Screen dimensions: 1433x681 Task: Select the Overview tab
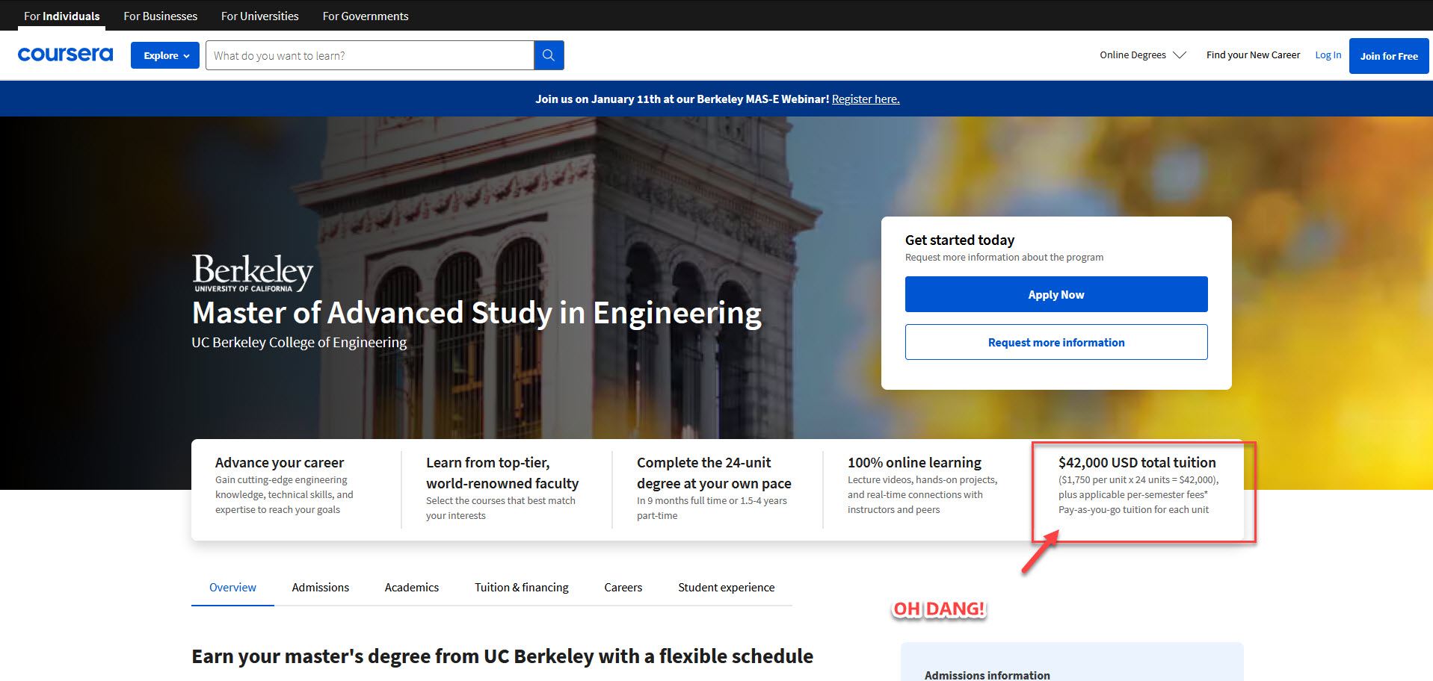tap(232, 588)
